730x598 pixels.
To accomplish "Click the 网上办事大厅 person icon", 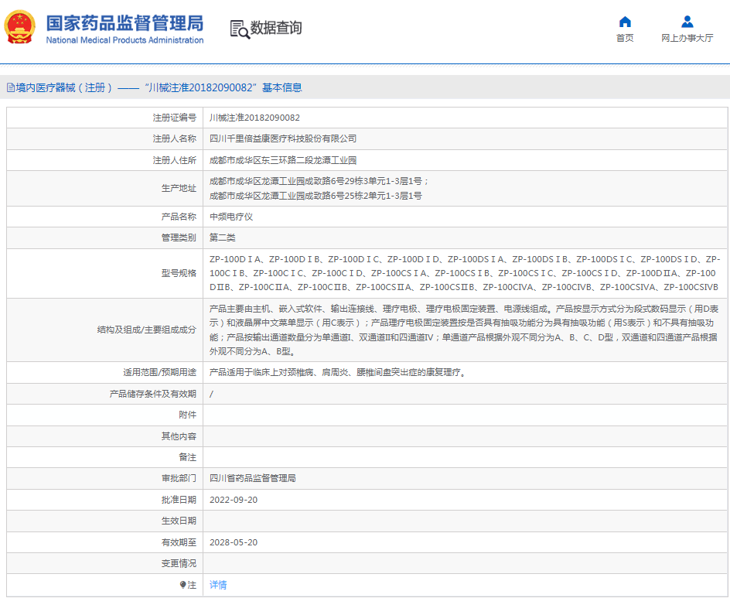I will pos(686,20).
